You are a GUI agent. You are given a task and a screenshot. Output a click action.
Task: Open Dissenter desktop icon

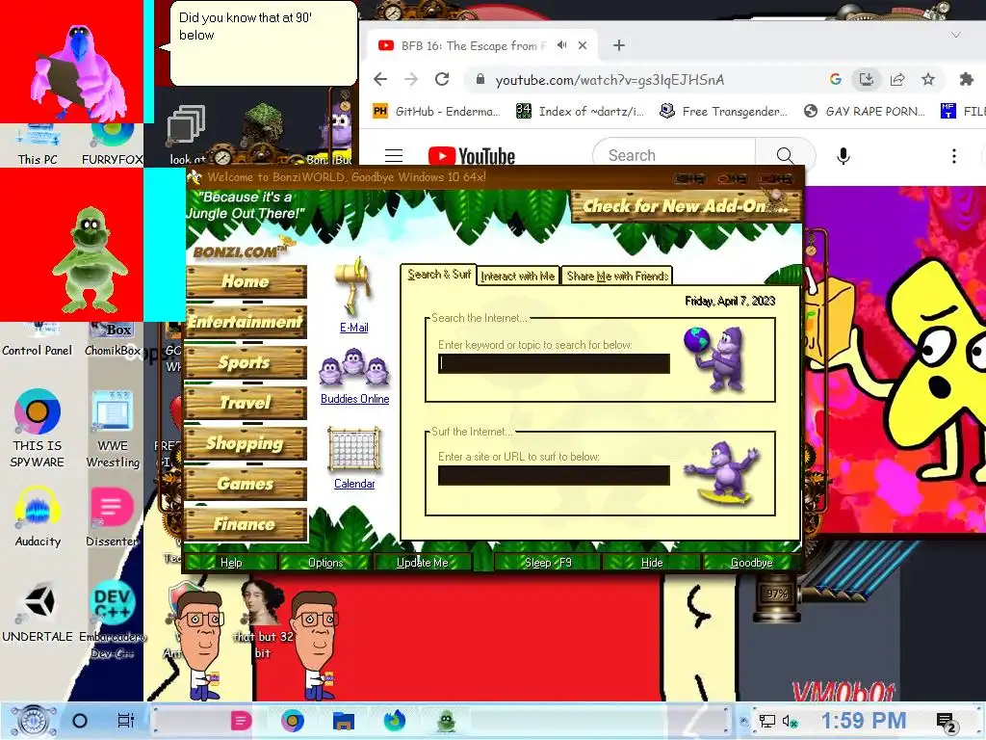pyautogui.click(x=112, y=516)
